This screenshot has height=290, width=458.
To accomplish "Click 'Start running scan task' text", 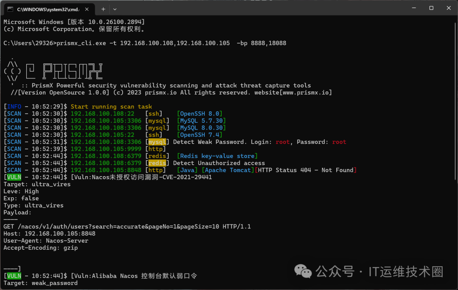I will pyautogui.click(x=111, y=107).
